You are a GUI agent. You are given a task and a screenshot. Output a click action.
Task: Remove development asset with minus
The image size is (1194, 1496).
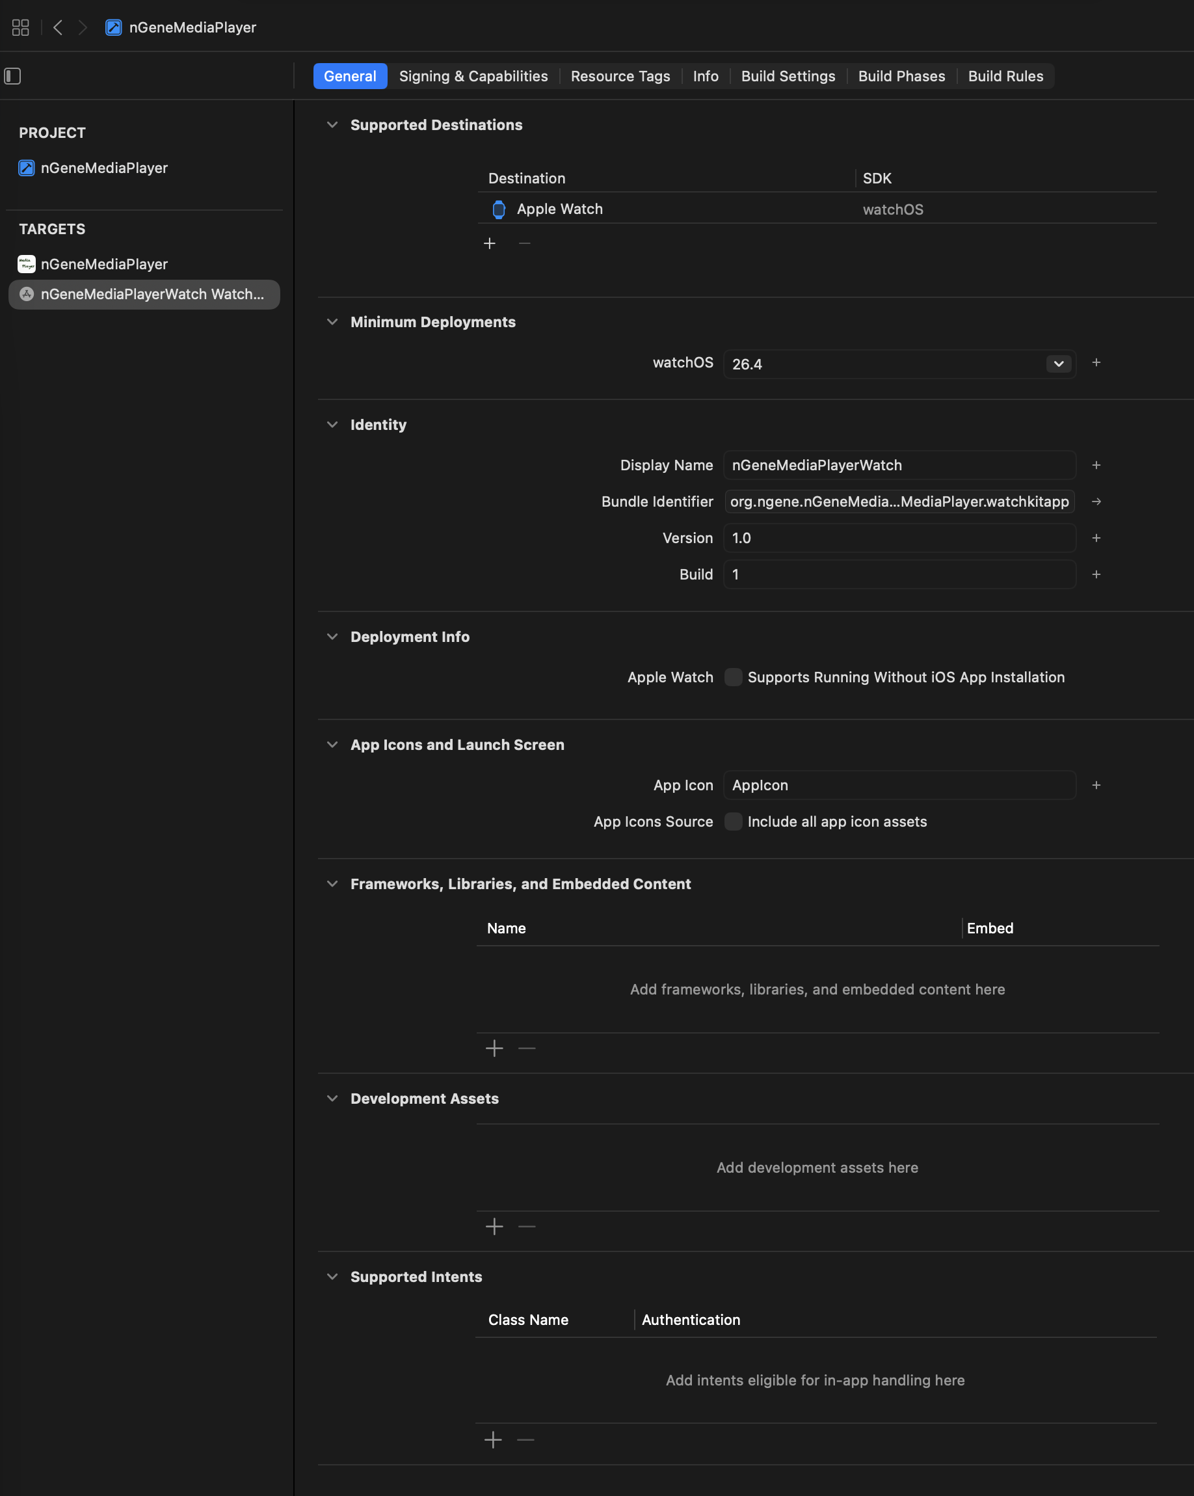527,1226
